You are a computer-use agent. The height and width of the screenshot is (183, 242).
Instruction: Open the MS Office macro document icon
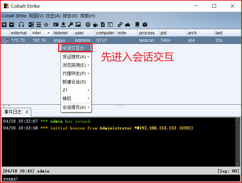tap(102, 24)
